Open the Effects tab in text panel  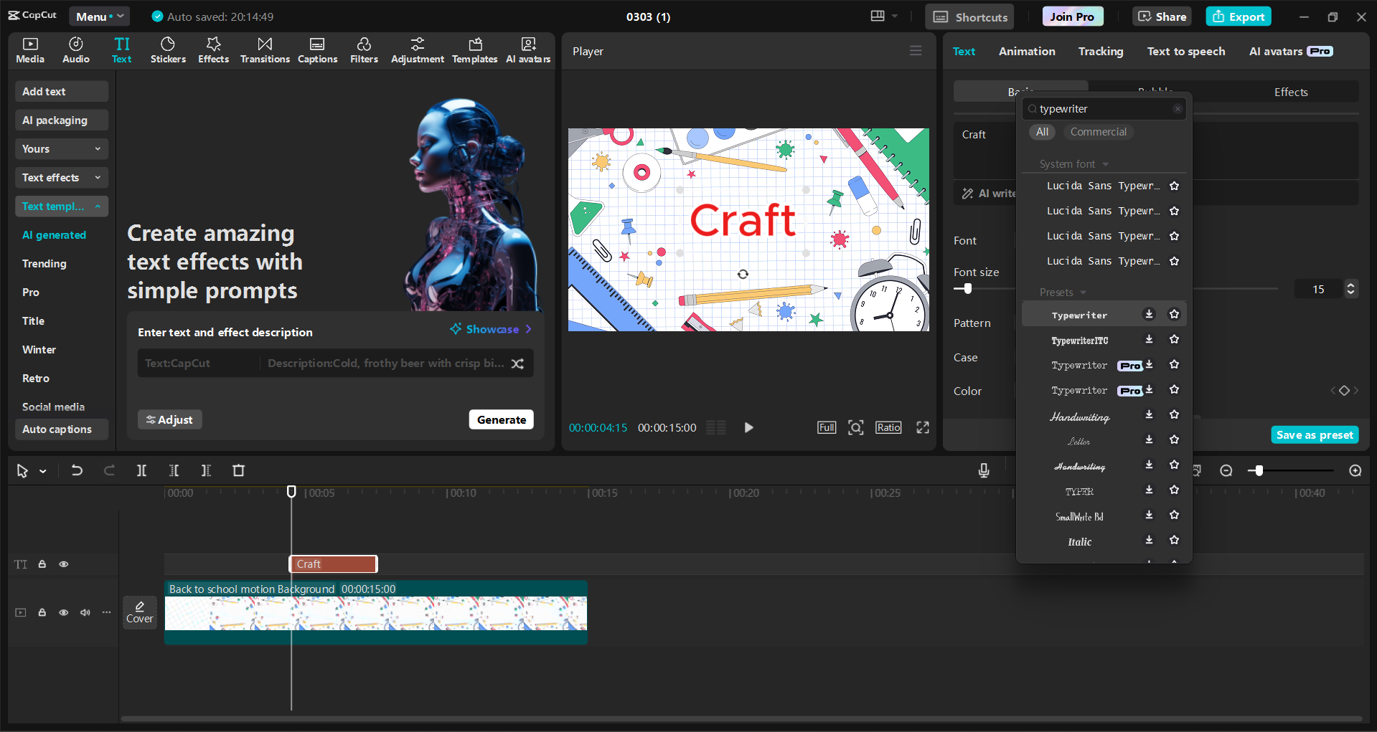coord(1290,92)
